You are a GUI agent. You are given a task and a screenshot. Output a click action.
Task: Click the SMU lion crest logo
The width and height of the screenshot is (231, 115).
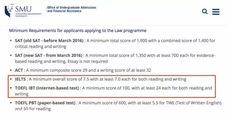pos(9,11)
